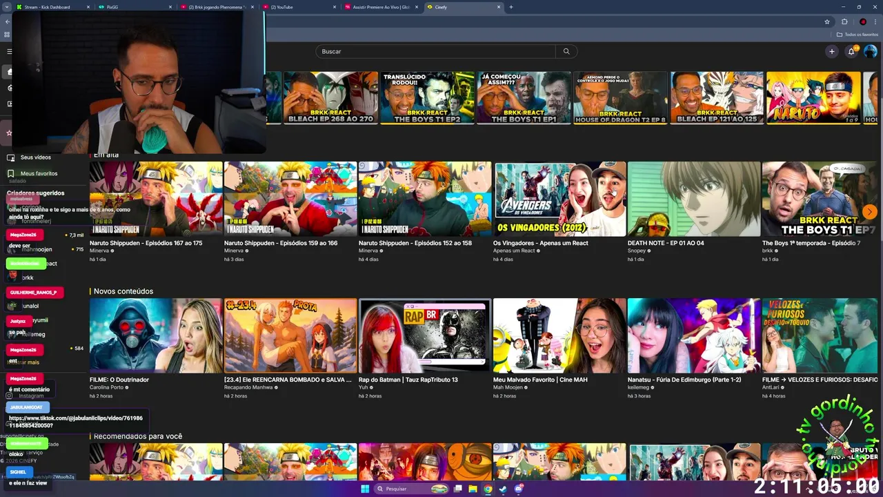Viewport: 883px width, 497px height.
Task: Open Os Vingadores (2012) thumbnail
Action: tap(559, 199)
